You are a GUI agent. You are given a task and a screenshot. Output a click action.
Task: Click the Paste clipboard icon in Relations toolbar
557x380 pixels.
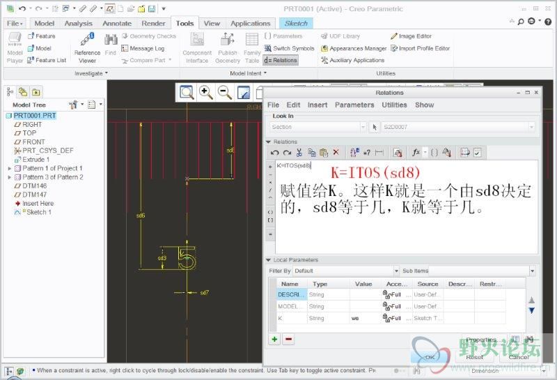(x=324, y=153)
